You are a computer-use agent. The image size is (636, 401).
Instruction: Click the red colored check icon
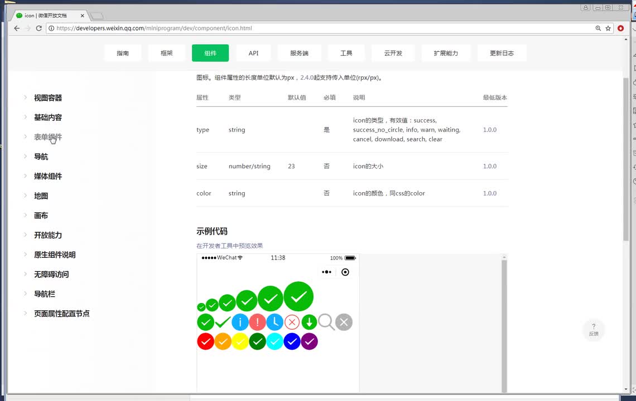[206, 341]
